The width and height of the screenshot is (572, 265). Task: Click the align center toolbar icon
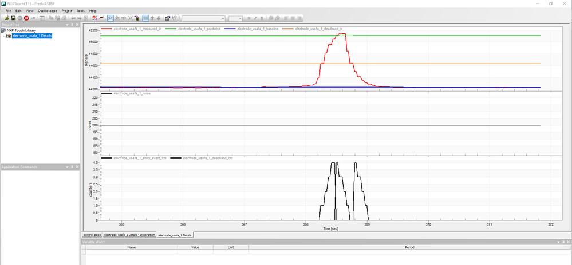(x=293, y=18)
